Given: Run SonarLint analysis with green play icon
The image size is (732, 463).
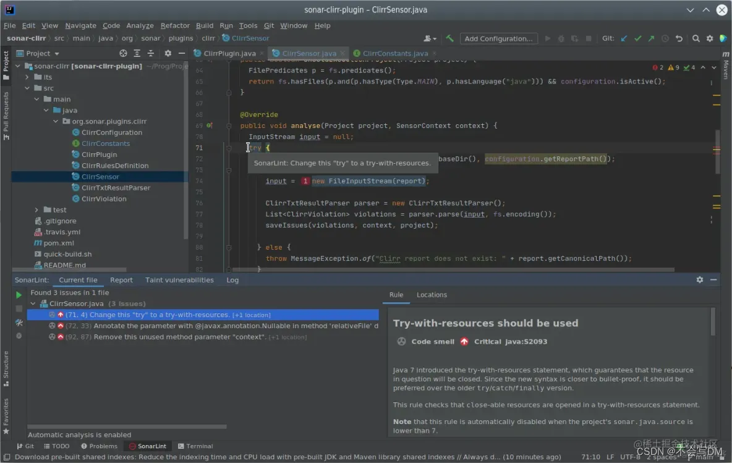Looking at the screenshot, I should click(19, 295).
